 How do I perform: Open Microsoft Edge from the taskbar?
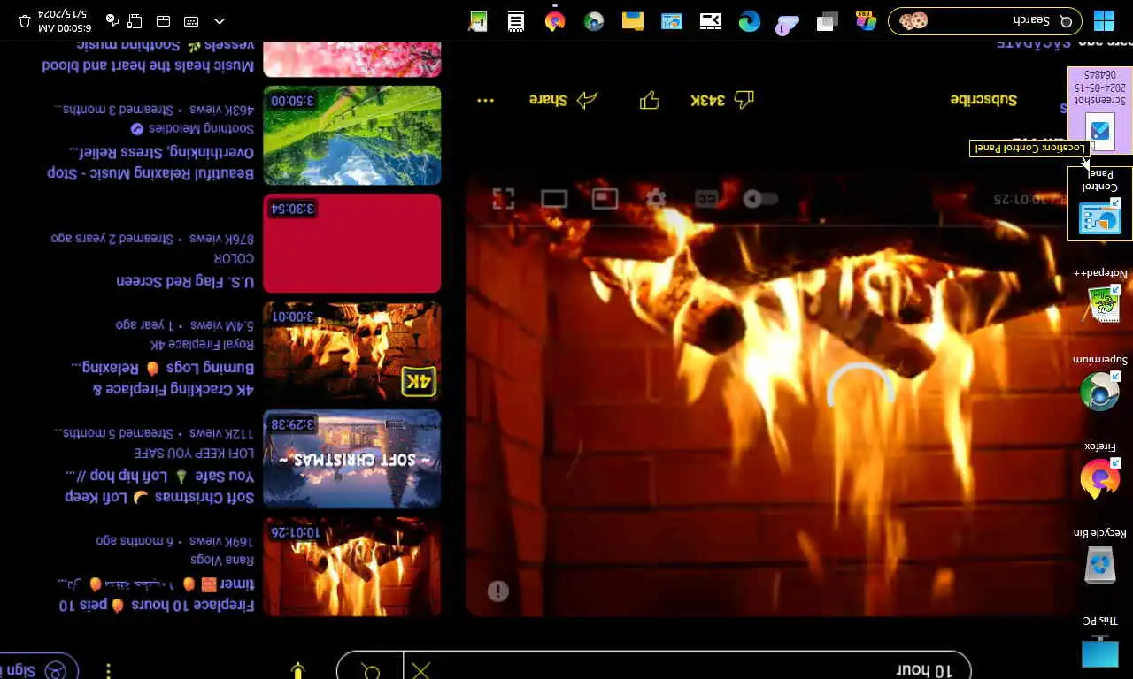750,21
